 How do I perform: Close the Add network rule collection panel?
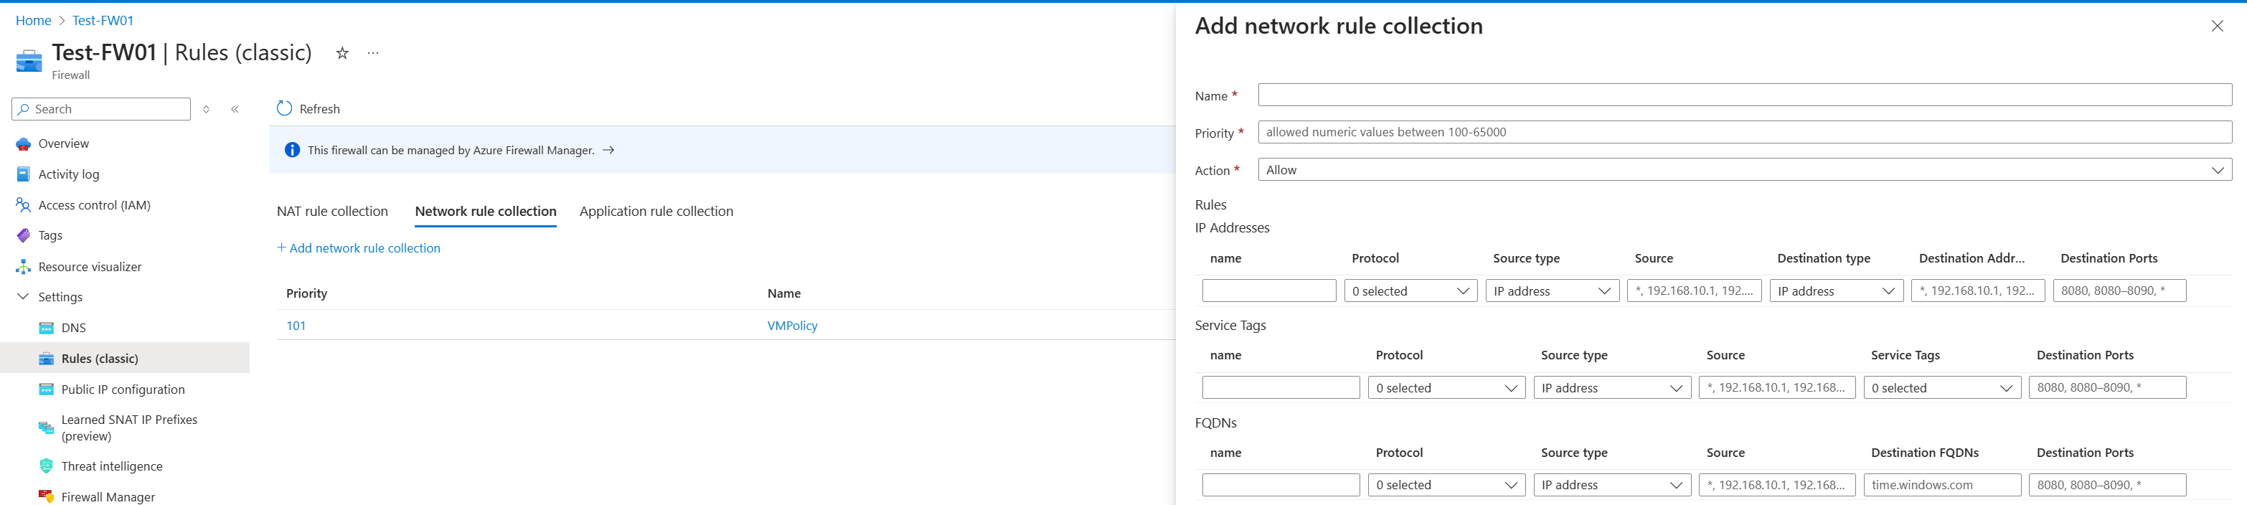2216,26
